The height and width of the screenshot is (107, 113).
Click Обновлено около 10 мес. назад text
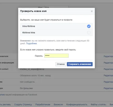pyautogui.click(x=35, y=75)
